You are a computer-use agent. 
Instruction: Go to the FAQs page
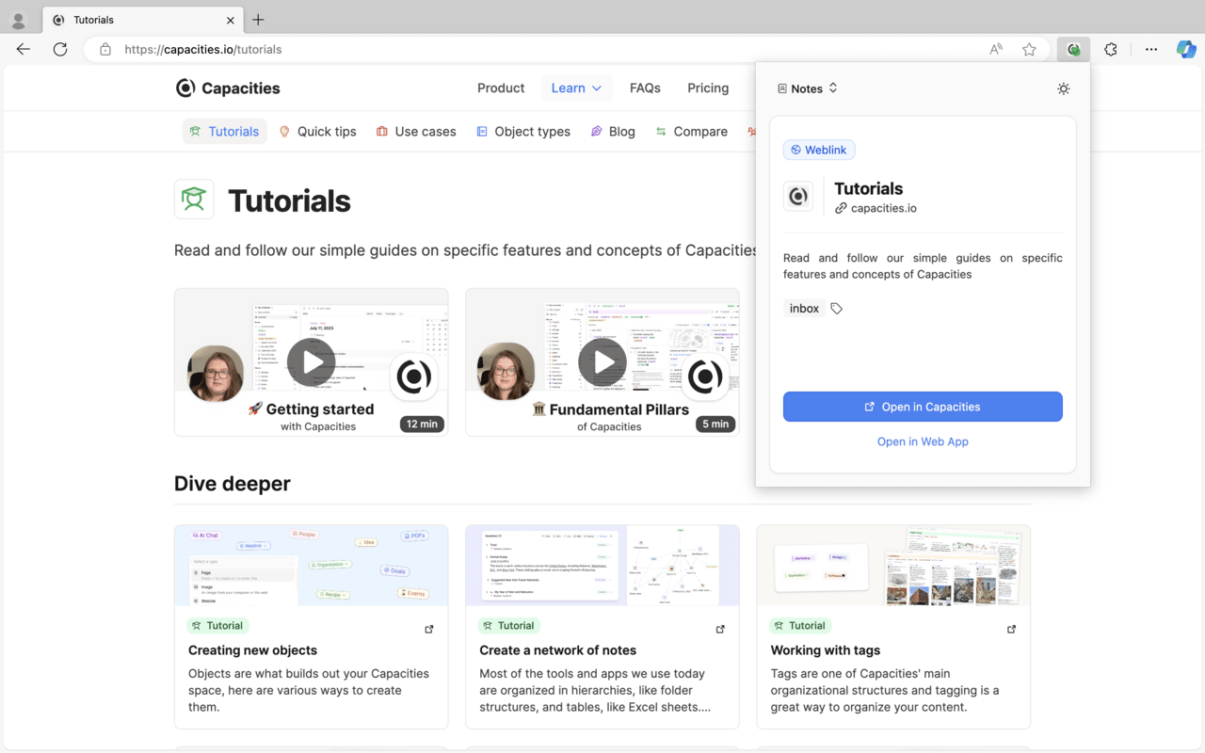(x=645, y=88)
